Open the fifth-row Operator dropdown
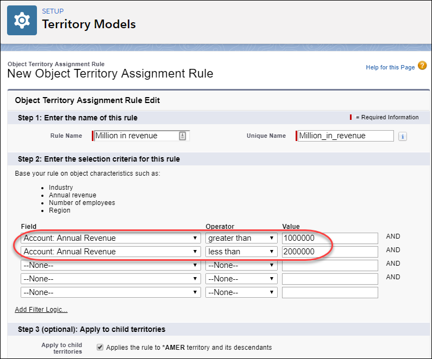 pos(241,292)
